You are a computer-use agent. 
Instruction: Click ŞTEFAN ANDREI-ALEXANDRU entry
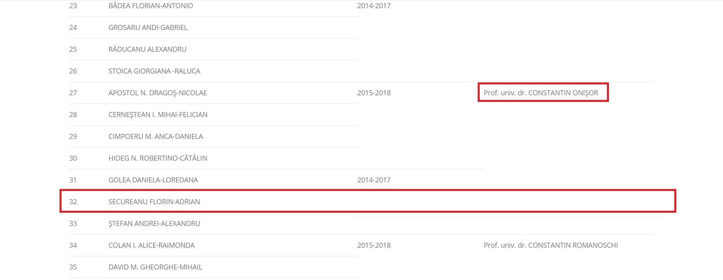coord(154,224)
